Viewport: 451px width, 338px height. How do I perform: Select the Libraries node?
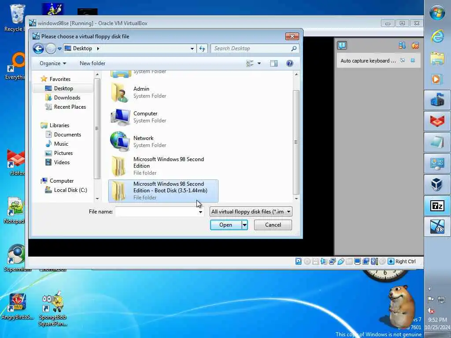pyautogui.click(x=59, y=125)
